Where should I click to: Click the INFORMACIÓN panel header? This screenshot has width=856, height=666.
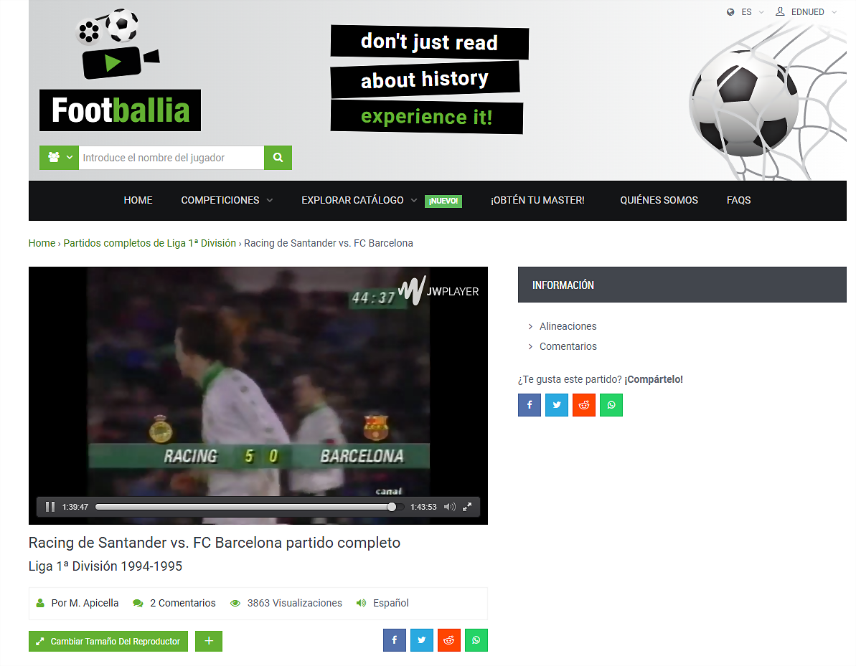click(x=682, y=285)
